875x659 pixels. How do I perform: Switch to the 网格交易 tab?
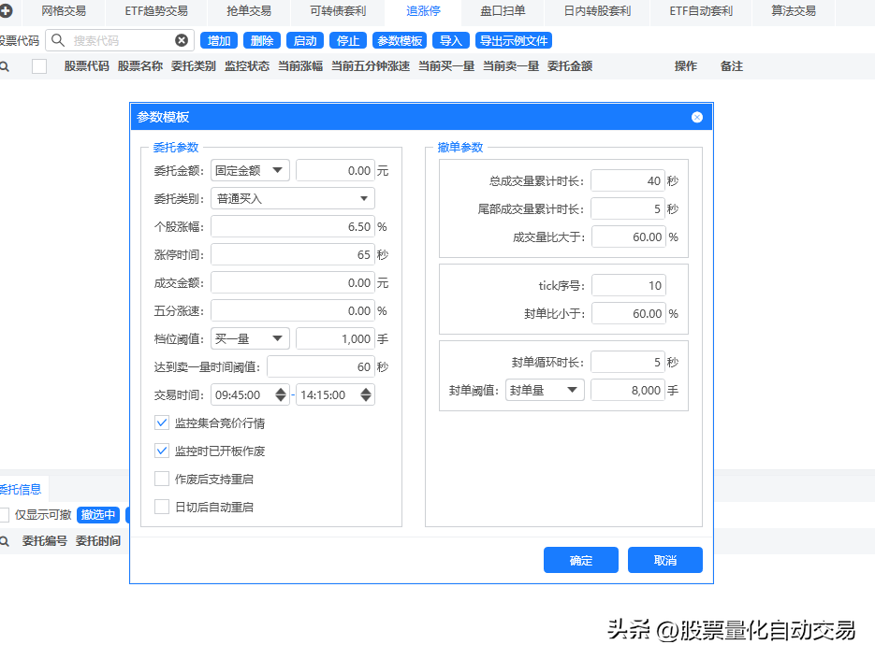pos(64,11)
